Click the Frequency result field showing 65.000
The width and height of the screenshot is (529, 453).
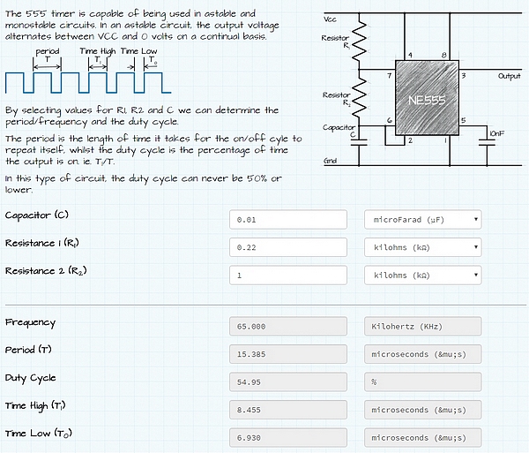(288, 327)
